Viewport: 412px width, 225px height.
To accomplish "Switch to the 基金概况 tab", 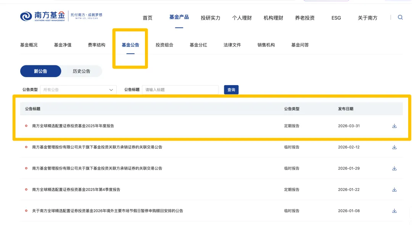I will [x=29, y=45].
